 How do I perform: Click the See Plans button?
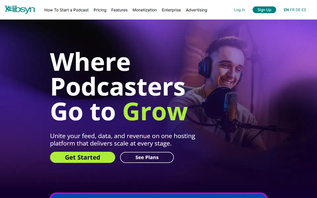click(x=147, y=157)
